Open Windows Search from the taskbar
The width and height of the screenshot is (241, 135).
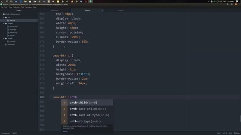tap(7, 1)
